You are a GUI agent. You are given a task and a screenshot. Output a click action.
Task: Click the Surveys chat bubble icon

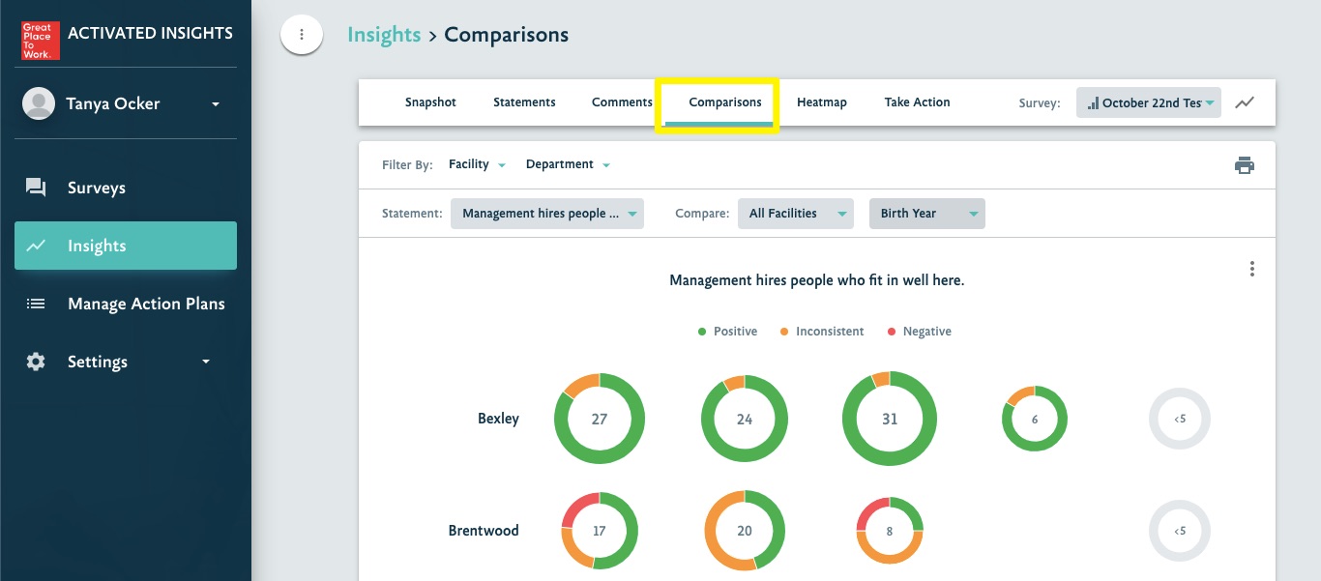click(36, 188)
